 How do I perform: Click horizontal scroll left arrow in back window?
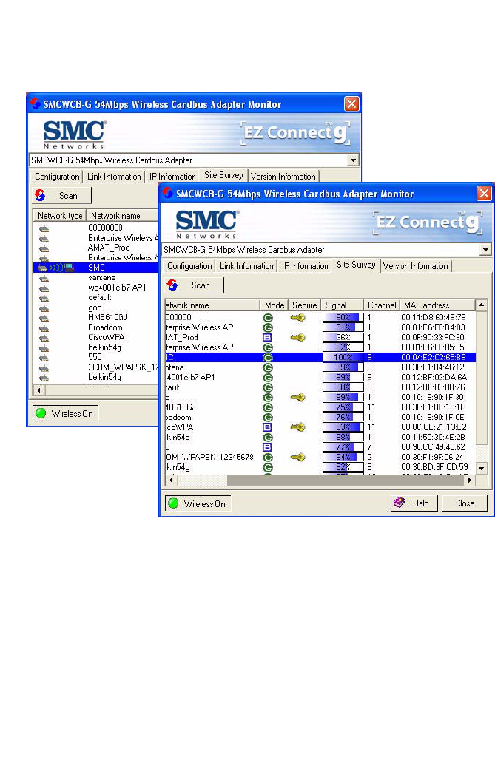click(39, 390)
